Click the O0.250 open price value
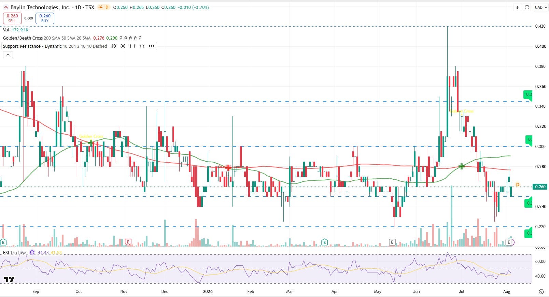Viewport: 549px width, 297px height. (x=120, y=7)
